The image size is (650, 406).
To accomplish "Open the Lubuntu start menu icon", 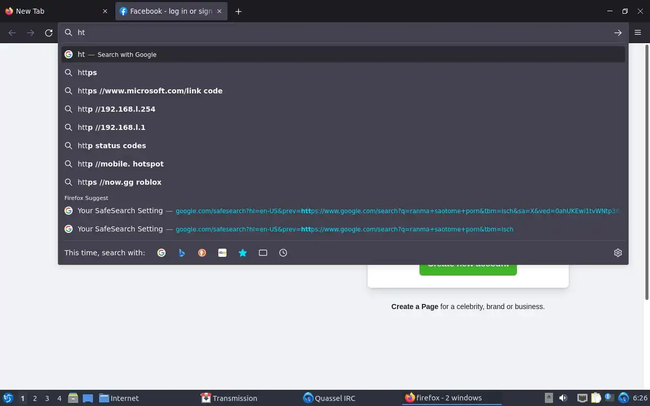I will point(8,398).
